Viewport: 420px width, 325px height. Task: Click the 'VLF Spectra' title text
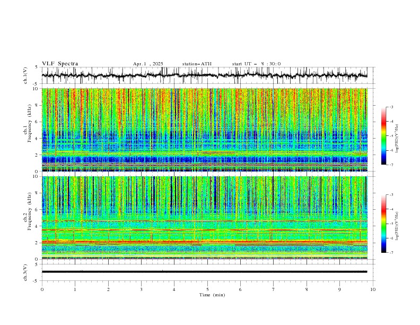click(x=60, y=64)
